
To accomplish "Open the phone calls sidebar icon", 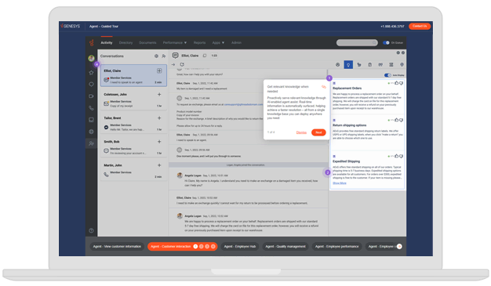I will coord(91,108).
